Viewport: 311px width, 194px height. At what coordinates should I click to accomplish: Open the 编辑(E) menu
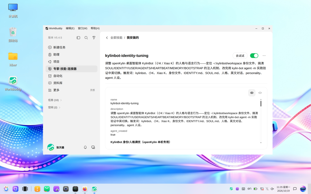click(x=70, y=28)
